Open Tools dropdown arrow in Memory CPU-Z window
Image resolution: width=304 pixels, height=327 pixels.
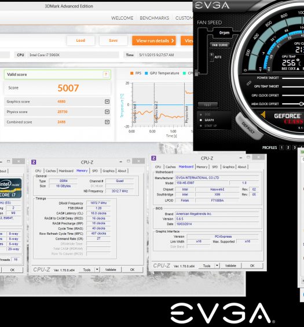point(97,270)
